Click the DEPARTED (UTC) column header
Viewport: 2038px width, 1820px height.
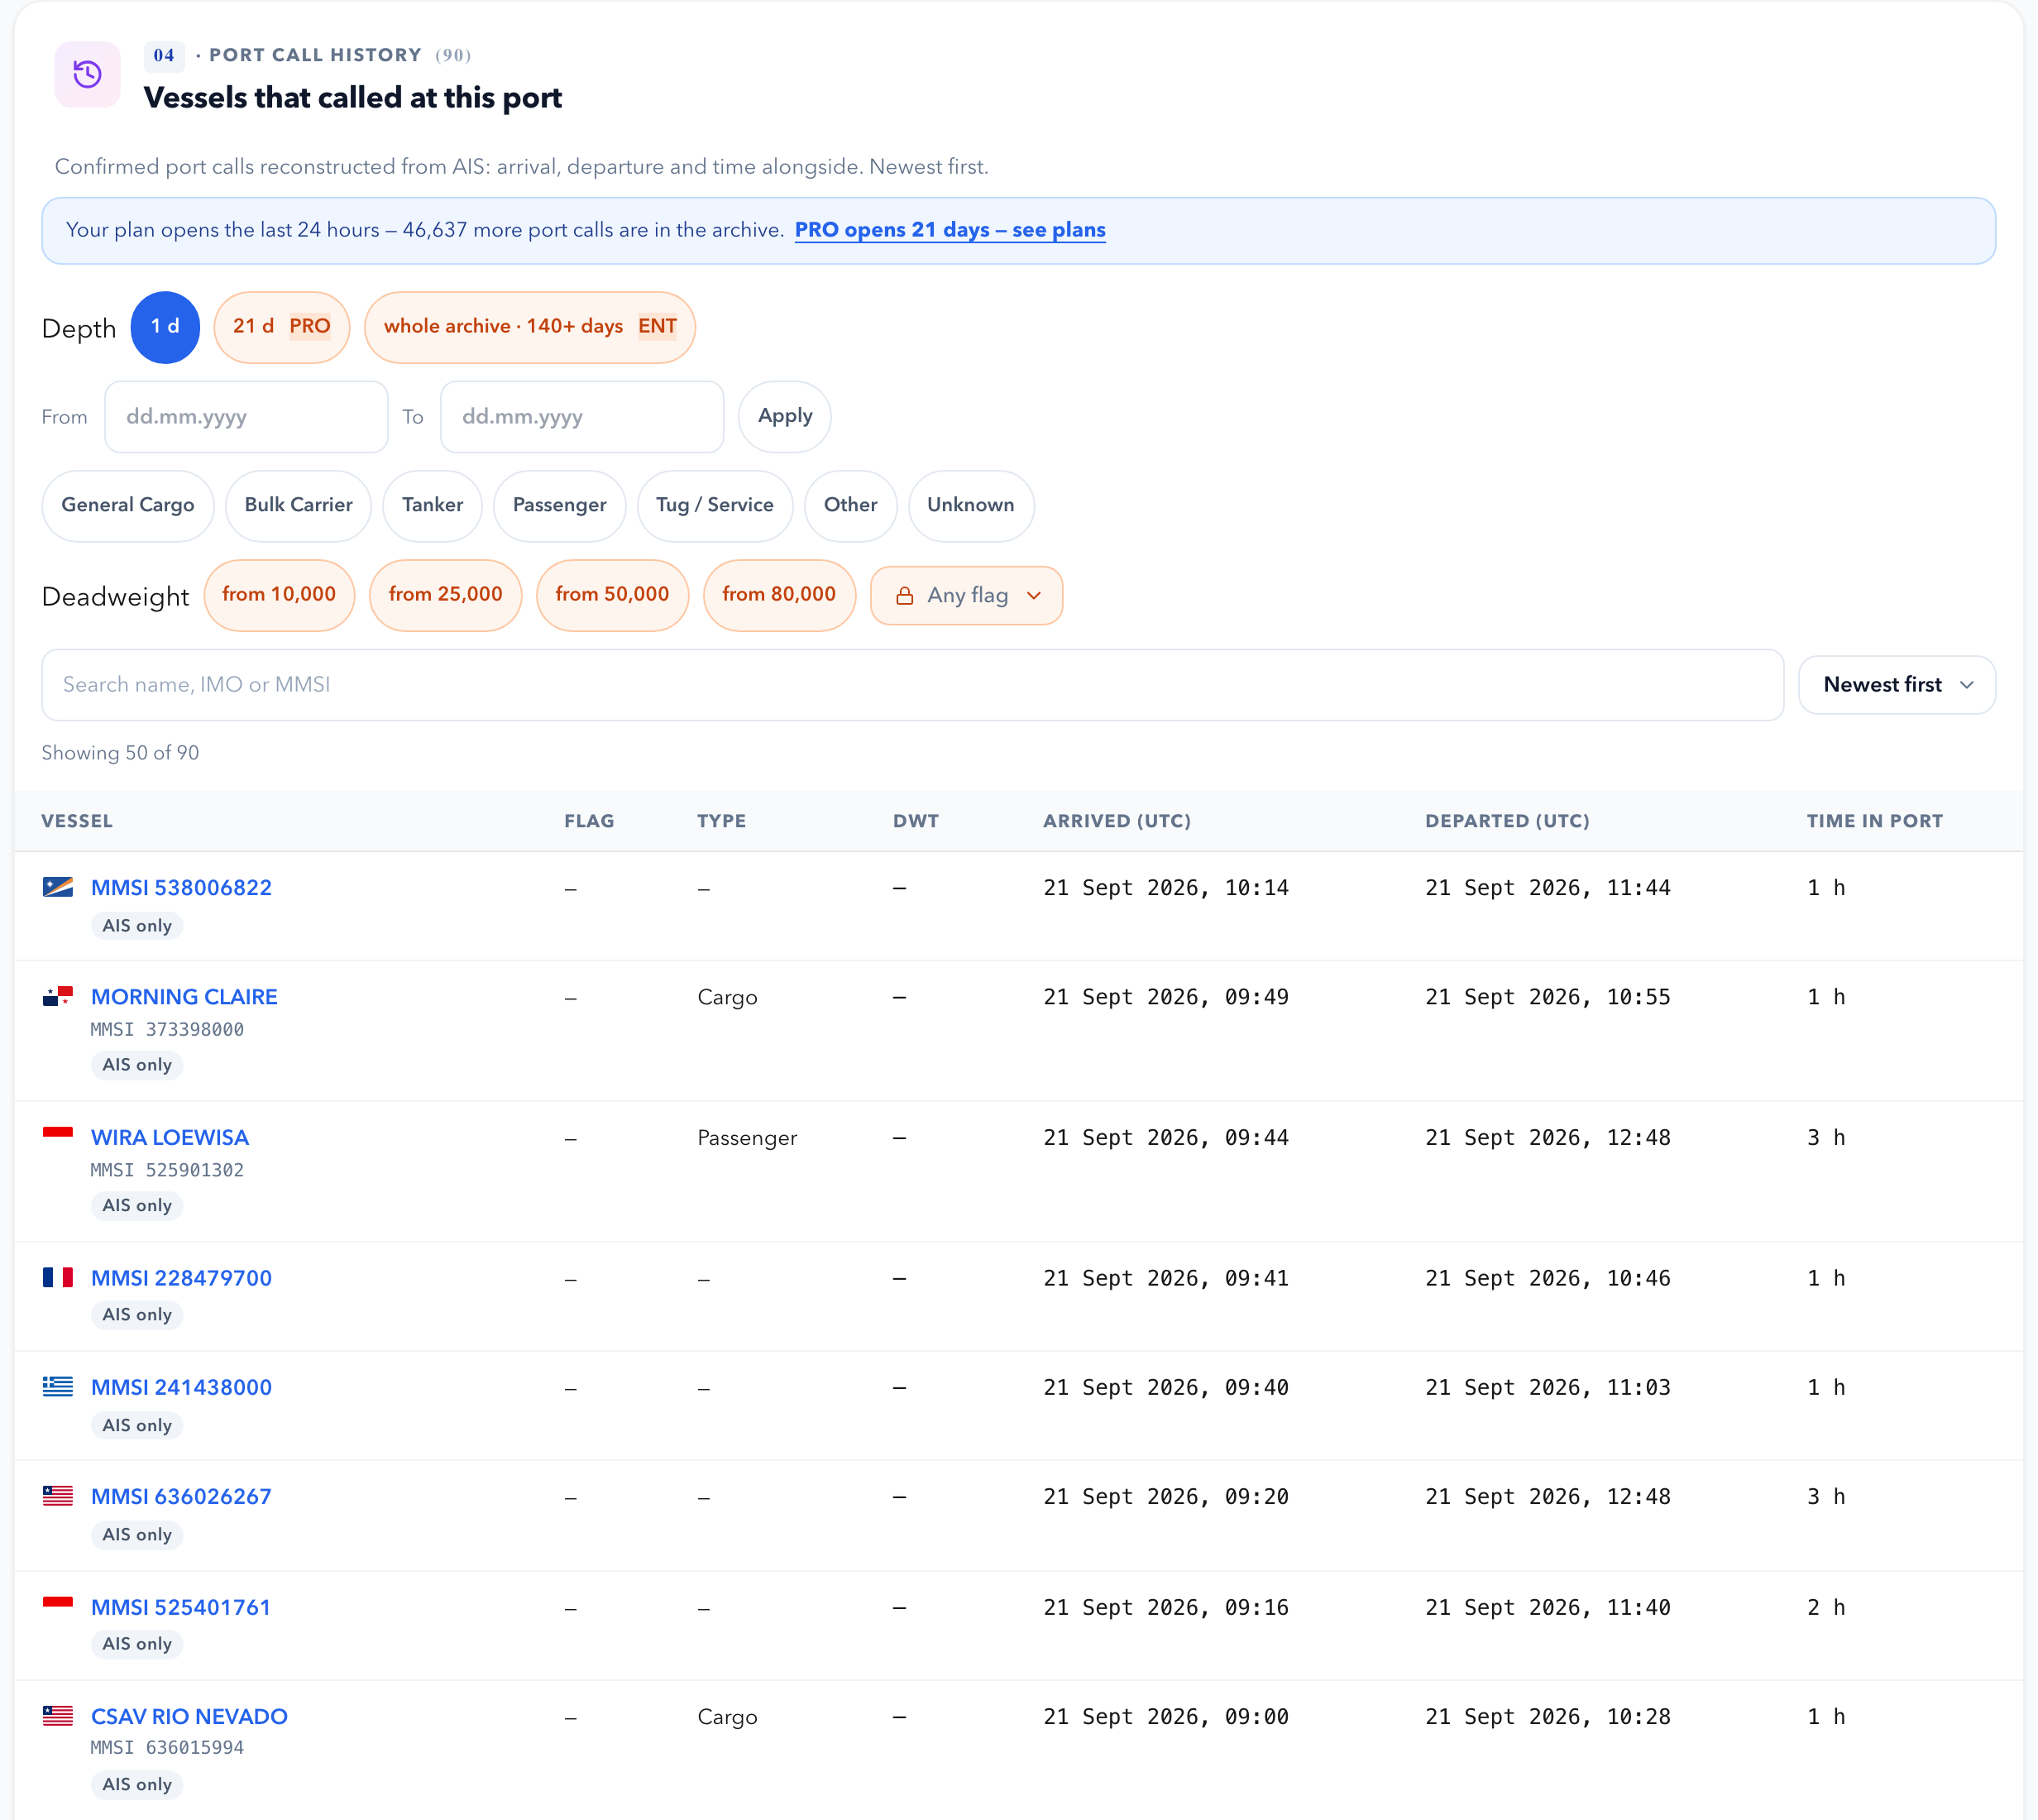tap(1507, 821)
